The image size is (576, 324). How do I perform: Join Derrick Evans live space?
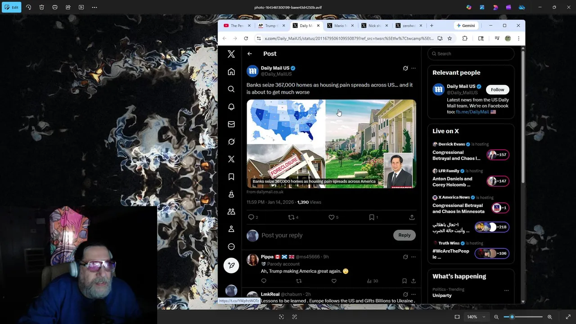(x=471, y=152)
